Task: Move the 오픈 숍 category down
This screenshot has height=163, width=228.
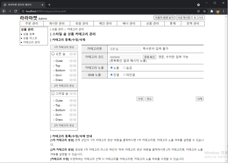Action: click(75, 54)
